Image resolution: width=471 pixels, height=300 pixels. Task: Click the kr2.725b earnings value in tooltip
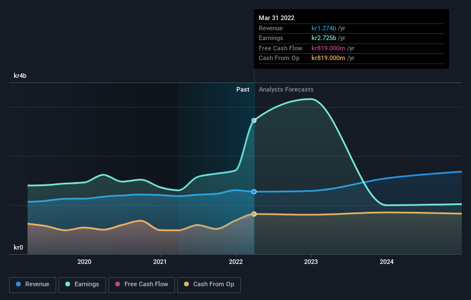click(x=324, y=38)
